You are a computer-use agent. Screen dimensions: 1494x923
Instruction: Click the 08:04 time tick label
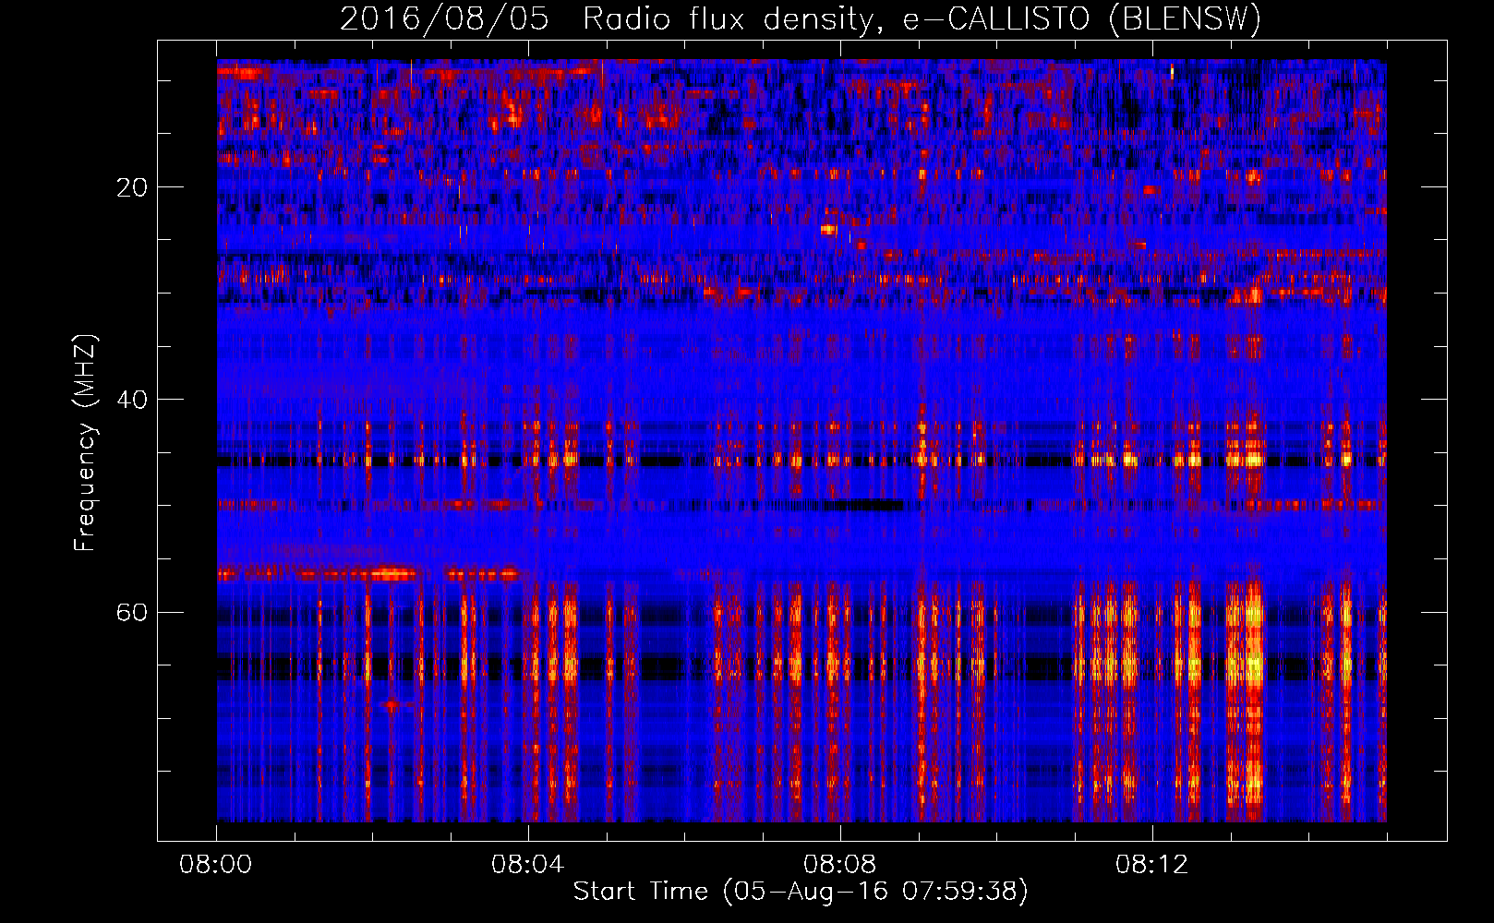tap(528, 865)
